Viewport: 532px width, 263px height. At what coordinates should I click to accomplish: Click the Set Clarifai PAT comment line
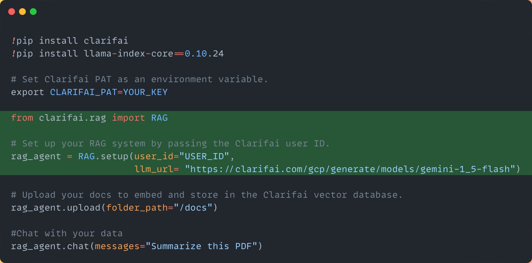click(x=139, y=79)
